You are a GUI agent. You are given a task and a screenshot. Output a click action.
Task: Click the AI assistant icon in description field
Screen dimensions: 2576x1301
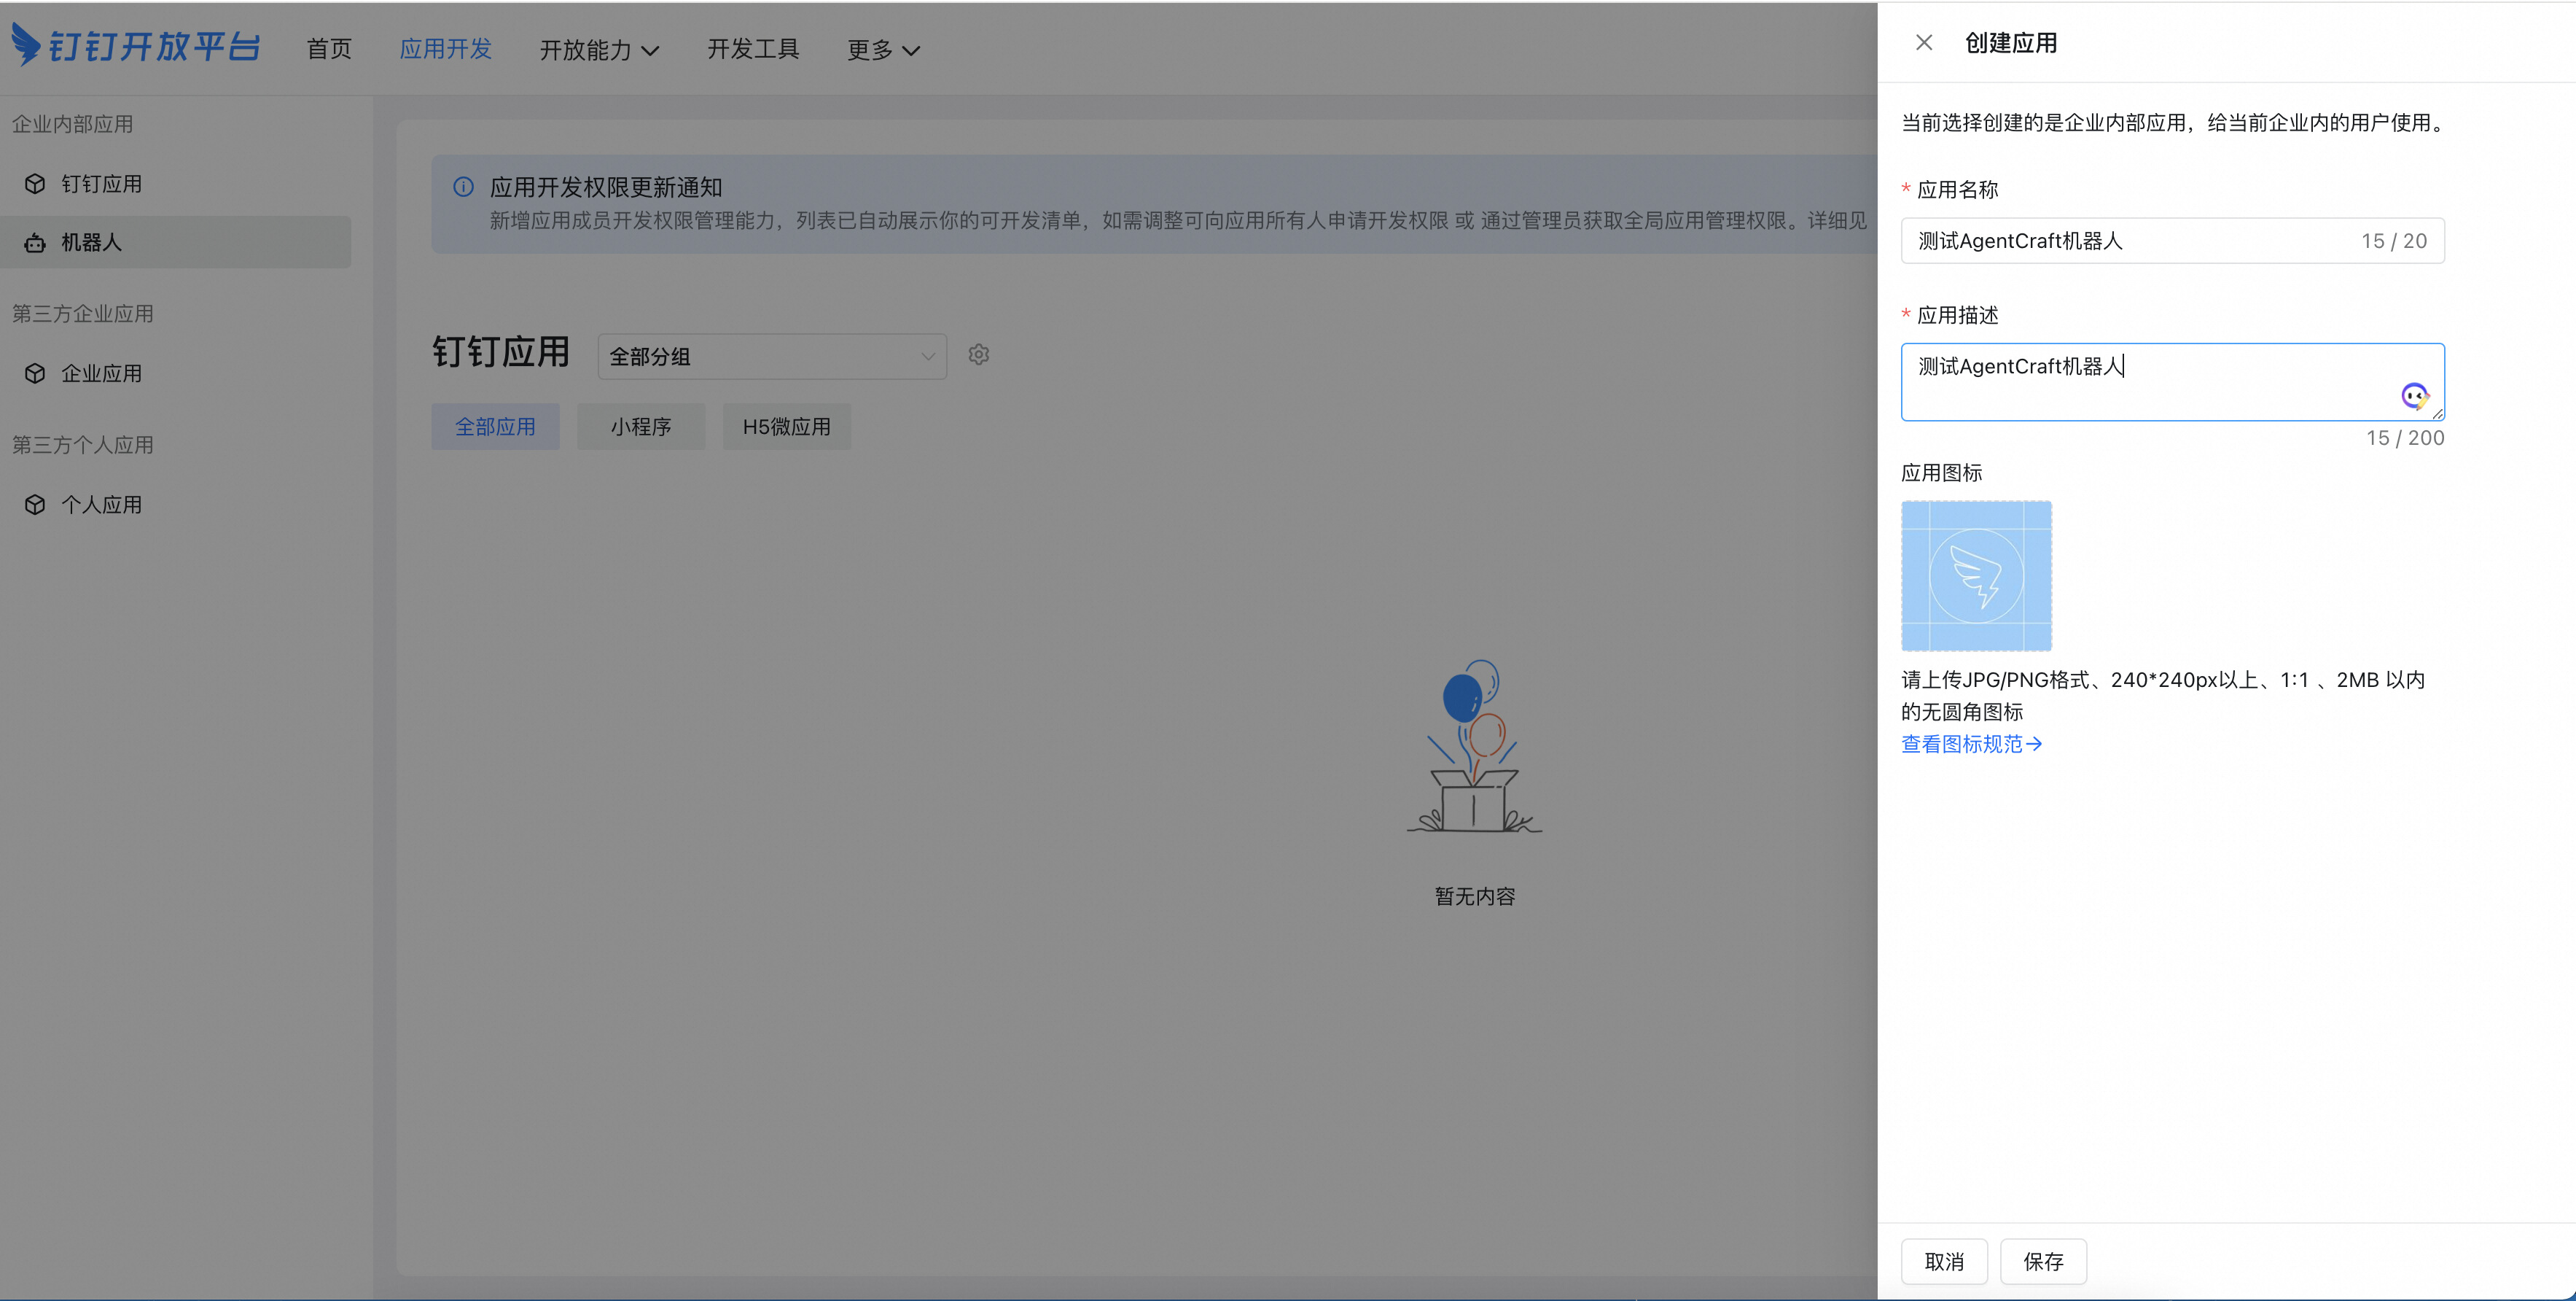(2414, 396)
